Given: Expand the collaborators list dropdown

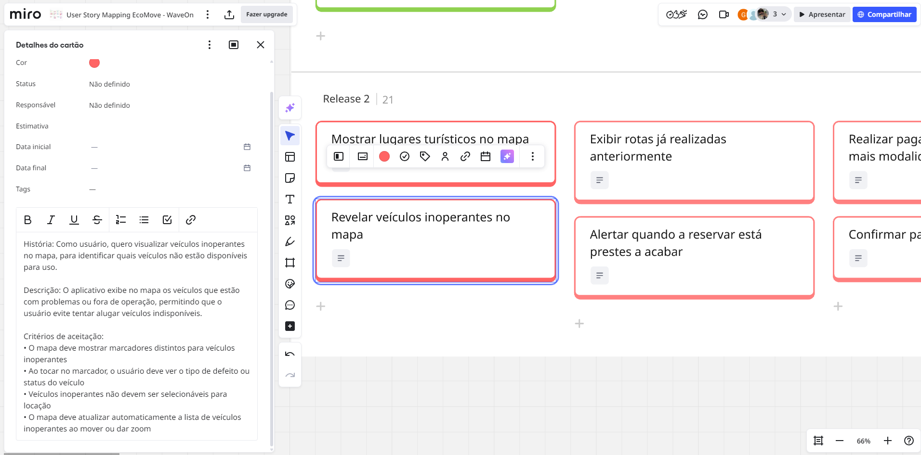Looking at the screenshot, I should pyautogui.click(x=784, y=14).
